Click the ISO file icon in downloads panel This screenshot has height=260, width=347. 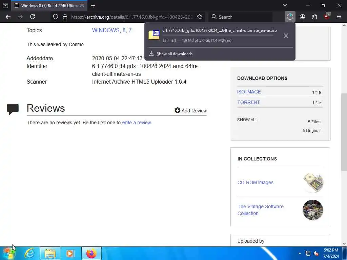(x=154, y=35)
